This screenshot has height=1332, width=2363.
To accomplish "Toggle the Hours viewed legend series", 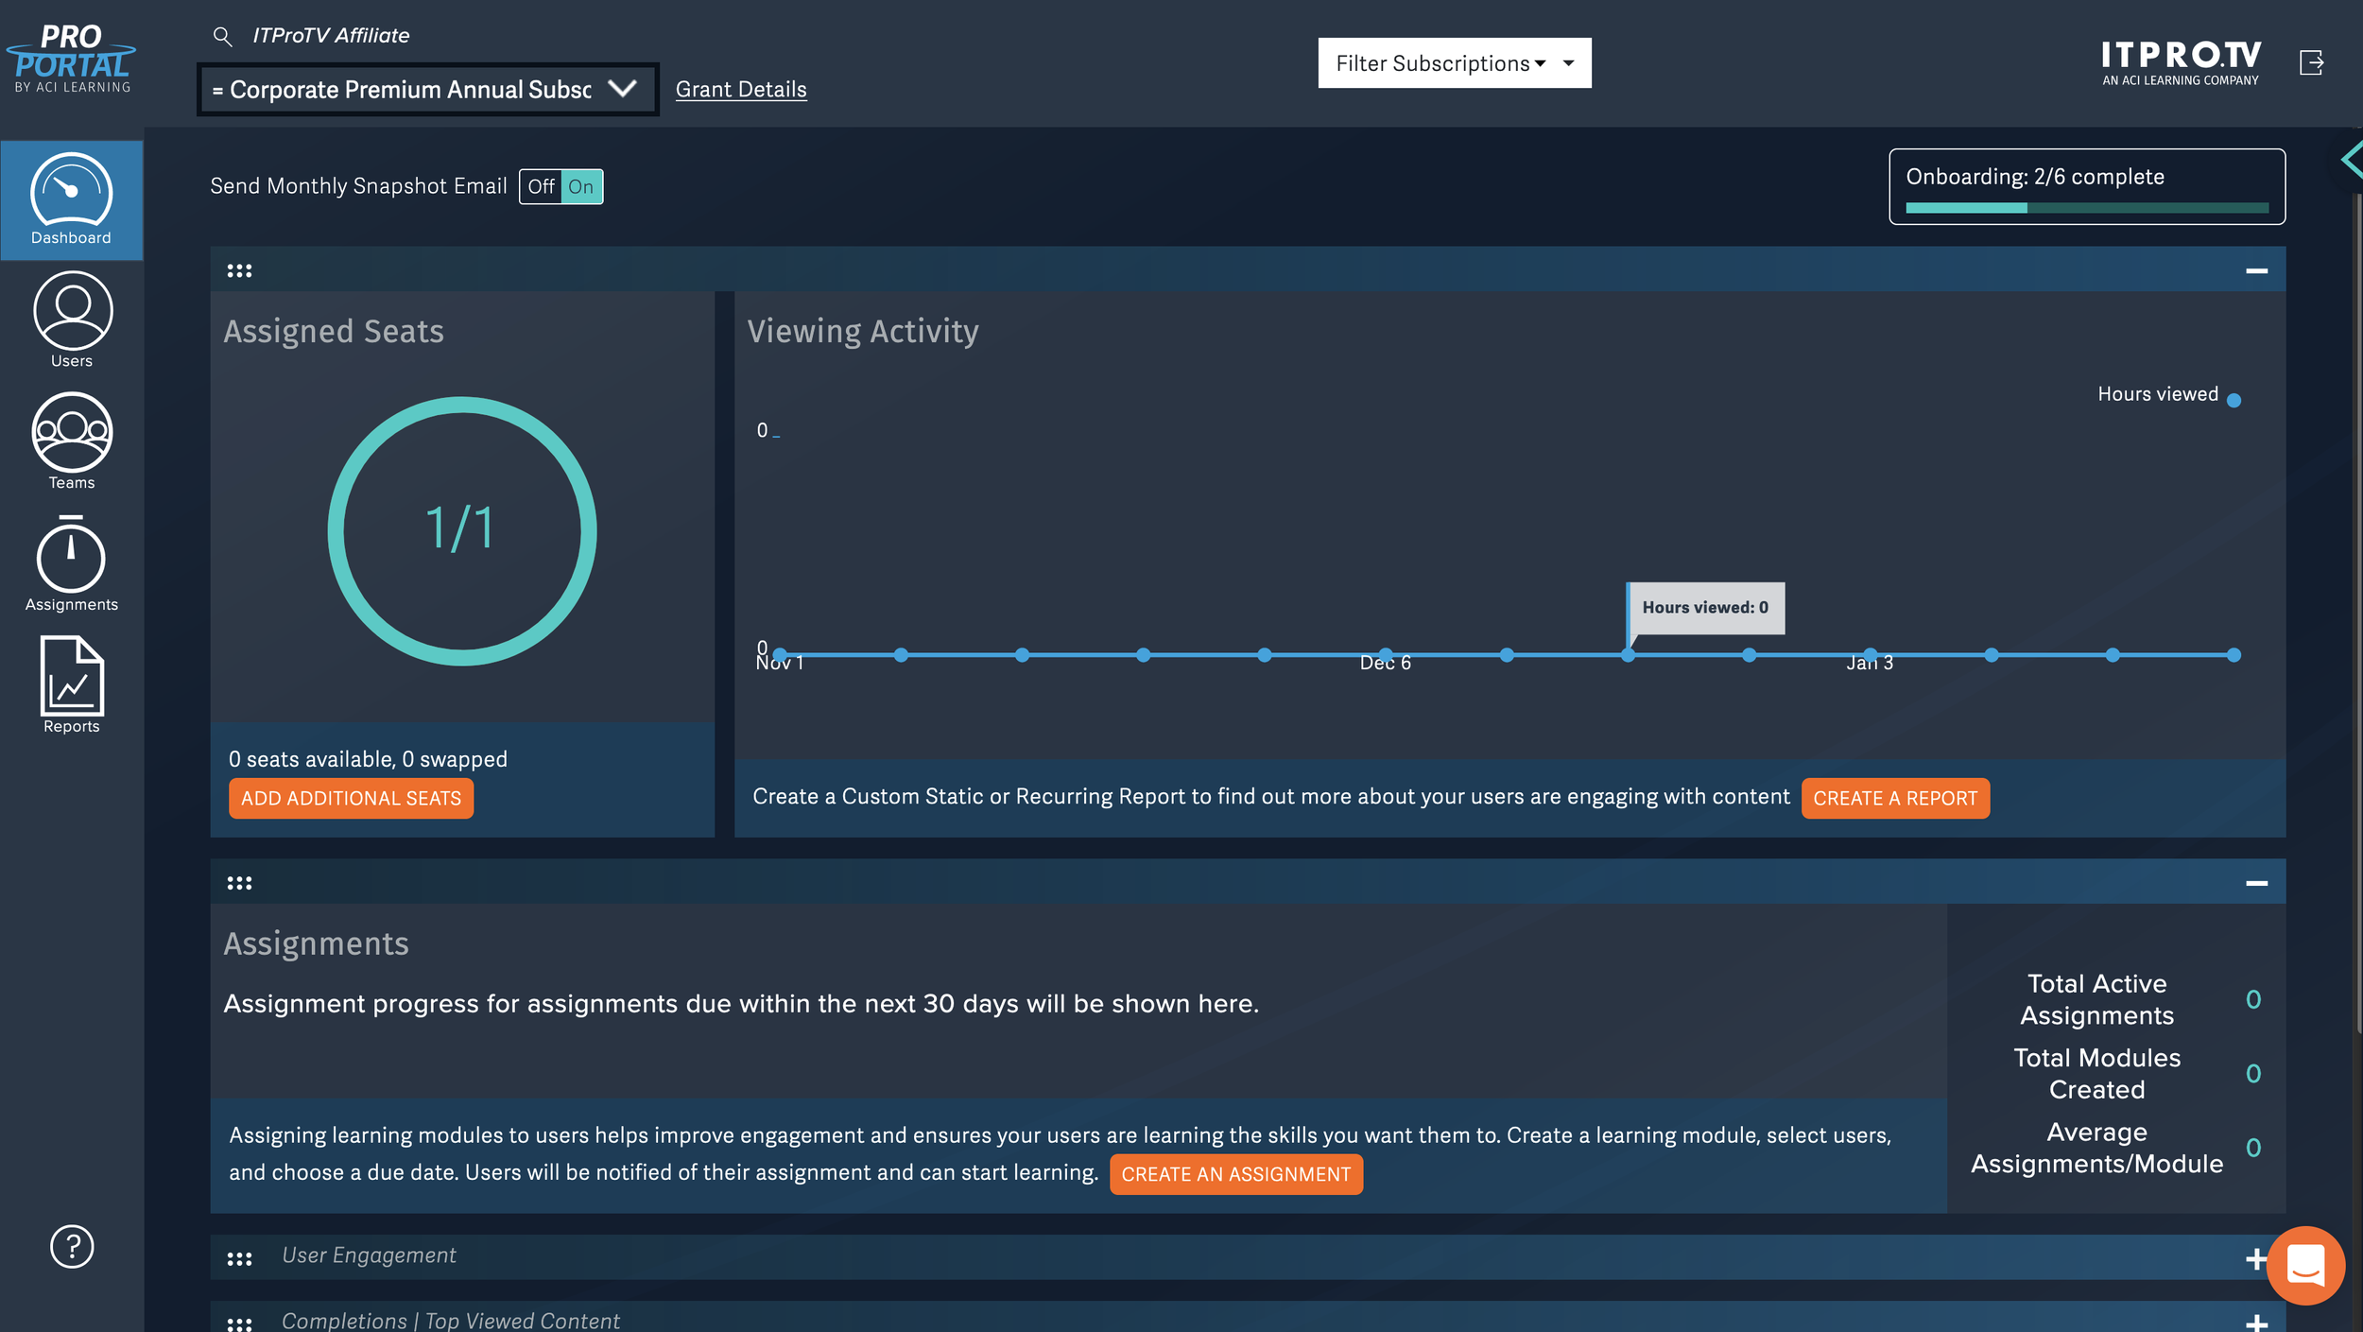I will tap(2168, 395).
